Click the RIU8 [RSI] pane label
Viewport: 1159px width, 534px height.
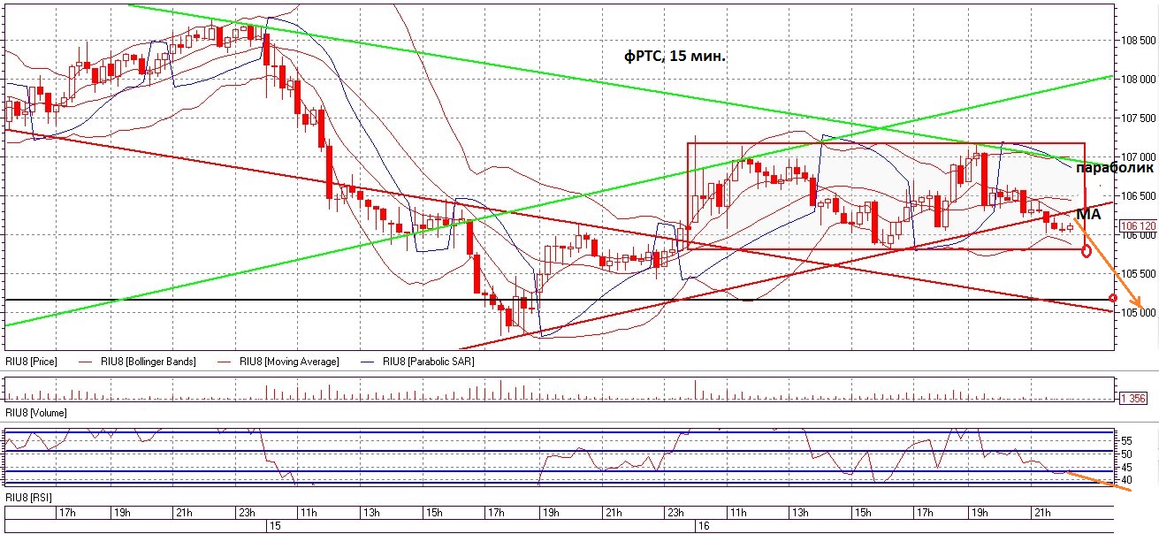(x=27, y=499)
